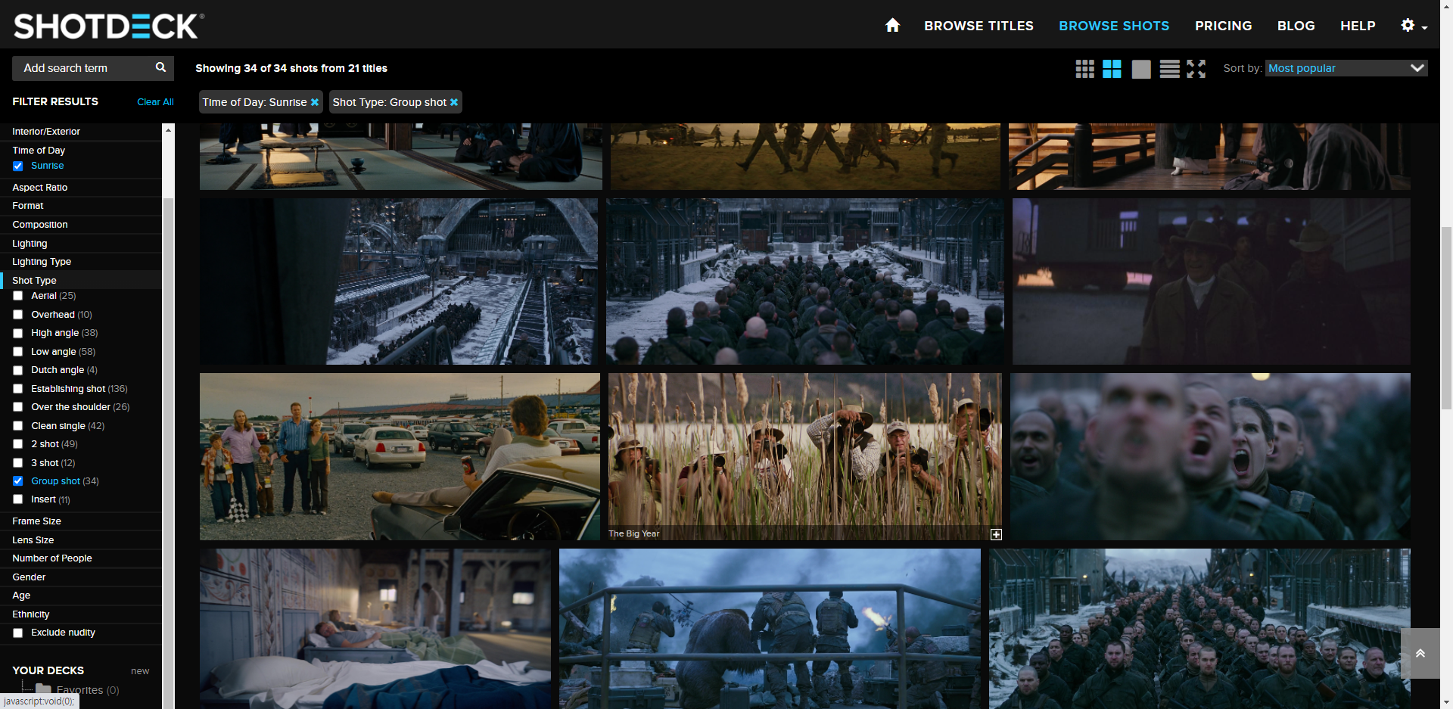Screen dimensions: 1453x709
Task: Remove the Shot Type: Group shot filter
Action: coord(454,102)
